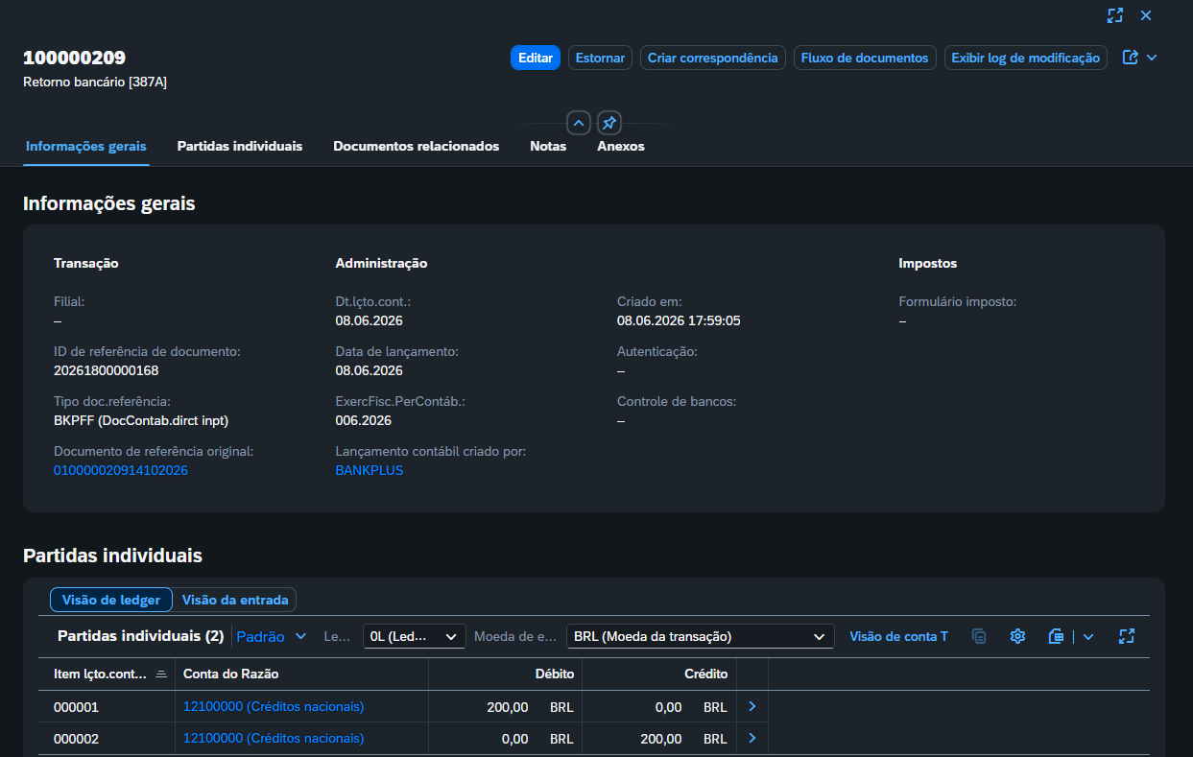Click the Débito column header
This screenshot has width=1193, height=757.
(505, 674)
